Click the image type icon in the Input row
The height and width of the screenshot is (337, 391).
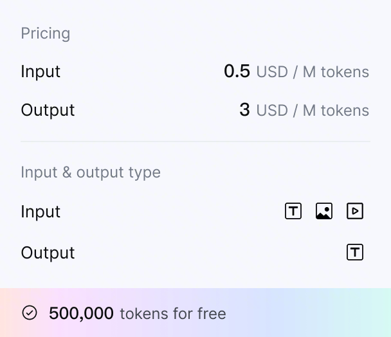324,211
